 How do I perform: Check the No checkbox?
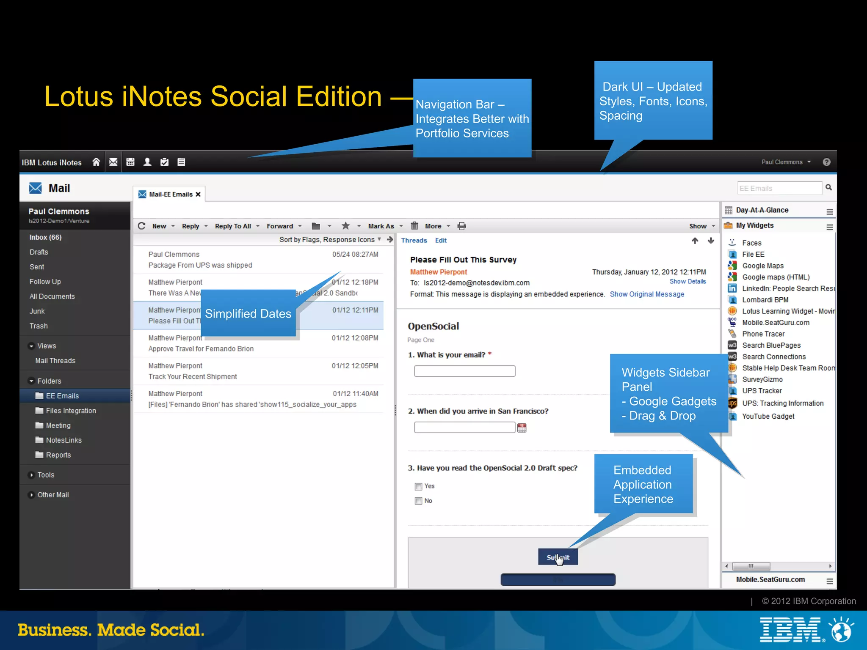coord(418,501)
